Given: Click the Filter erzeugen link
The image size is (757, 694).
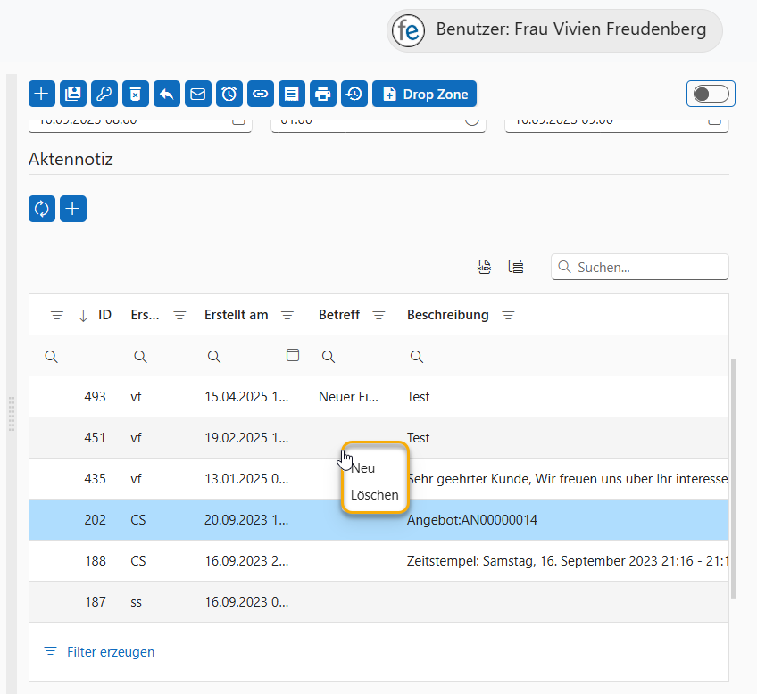Looking at the screenshot, I should (x=110, y=652).
